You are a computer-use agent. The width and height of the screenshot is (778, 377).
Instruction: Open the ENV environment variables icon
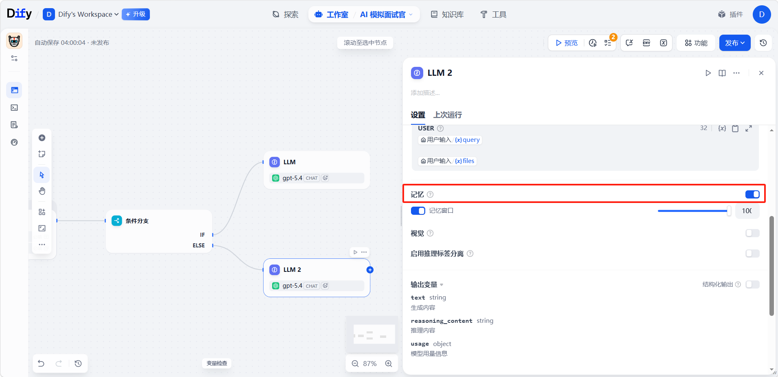point(646,43)
